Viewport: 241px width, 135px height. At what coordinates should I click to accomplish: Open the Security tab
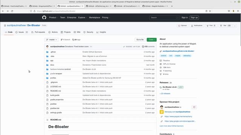[88, 32]
